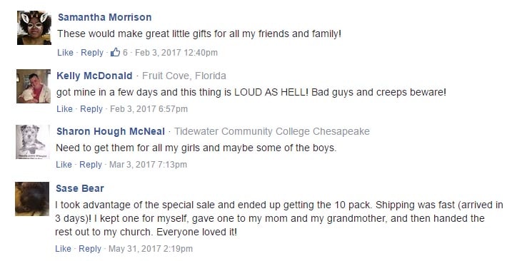
Task: Open Sharon Hough McNeal's dog avatar
Action: (x=33, y=142)
